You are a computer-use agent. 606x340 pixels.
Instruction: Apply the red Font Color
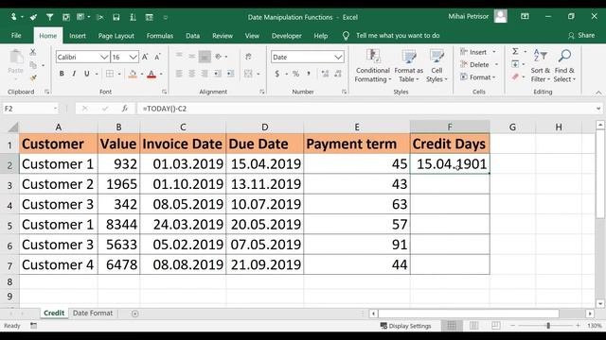(151, 74)
